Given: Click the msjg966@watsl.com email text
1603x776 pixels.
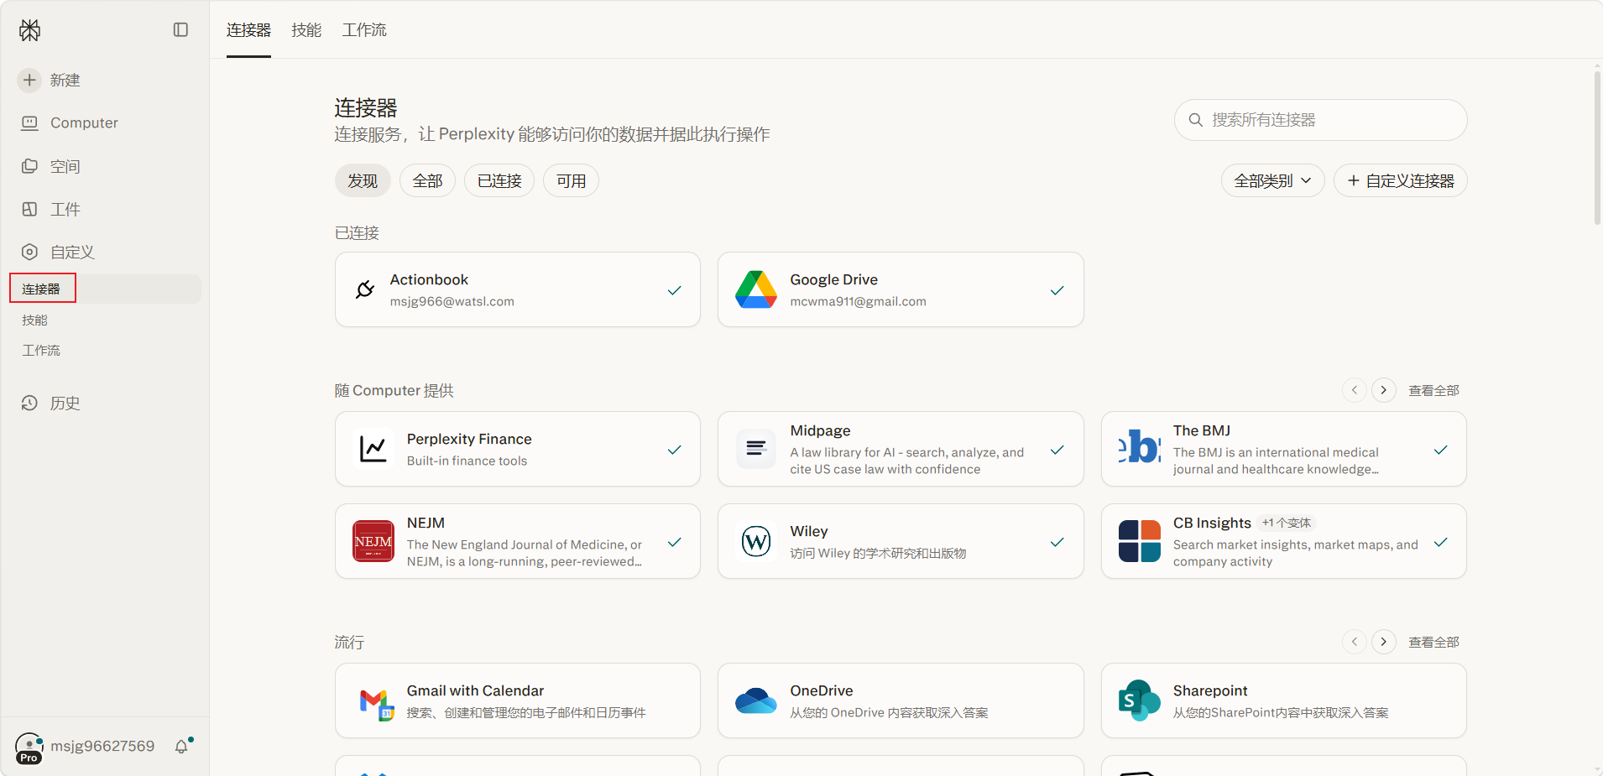Looking at the screenshot, I should (x=452, y=301).
